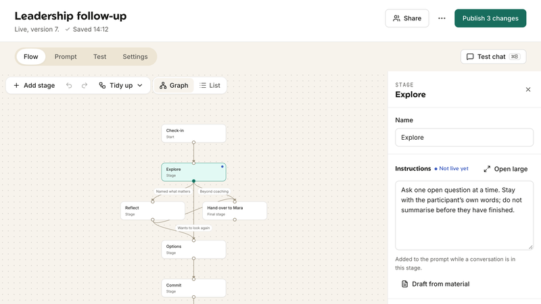The height and width of the screenshot is (304, 541).
Task: Click the Hand over to Mara bottom connector
Action: coord(235,220)
